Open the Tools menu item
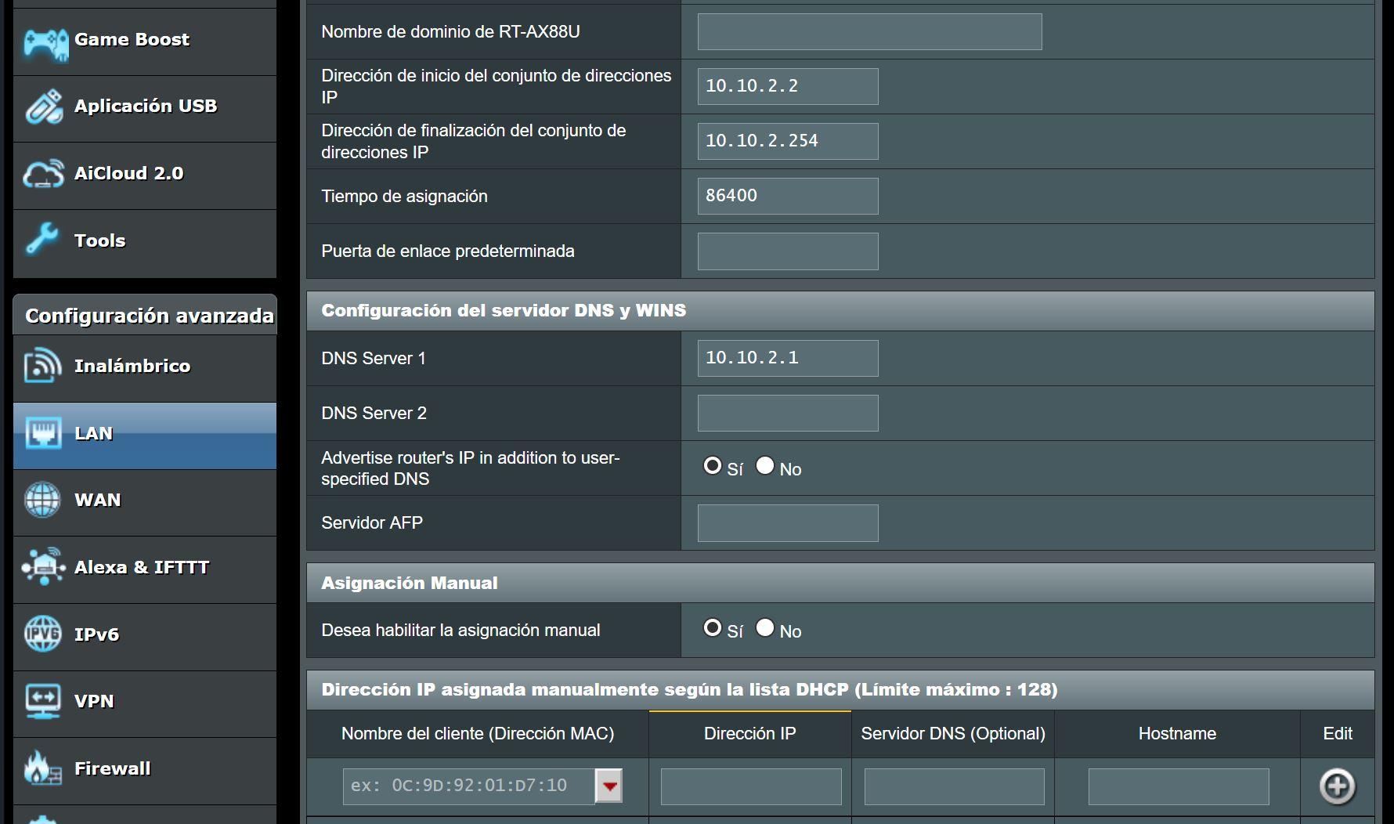The width and height of the screenshot is (1394, 824). (145, 244)
